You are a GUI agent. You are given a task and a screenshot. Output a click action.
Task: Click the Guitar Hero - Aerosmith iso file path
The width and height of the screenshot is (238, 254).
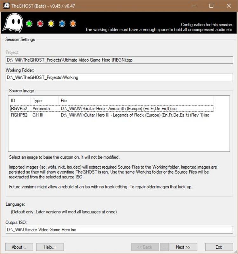click(119, 109)
